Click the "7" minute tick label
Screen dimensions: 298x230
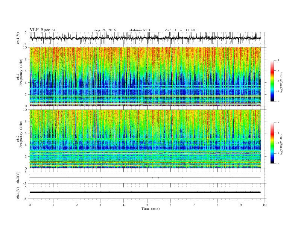tap(194, 205)
